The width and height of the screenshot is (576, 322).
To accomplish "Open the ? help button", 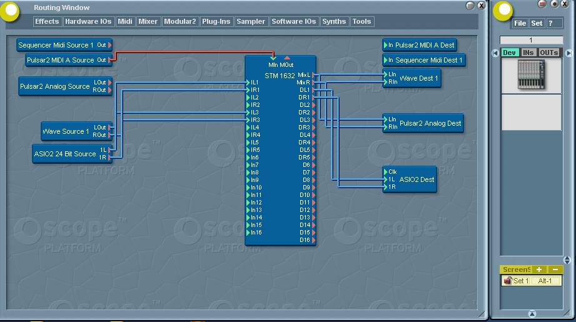I will [x=553, y=23].
